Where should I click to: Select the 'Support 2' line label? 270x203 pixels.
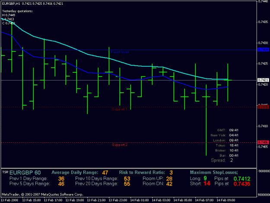coord(120,145)
